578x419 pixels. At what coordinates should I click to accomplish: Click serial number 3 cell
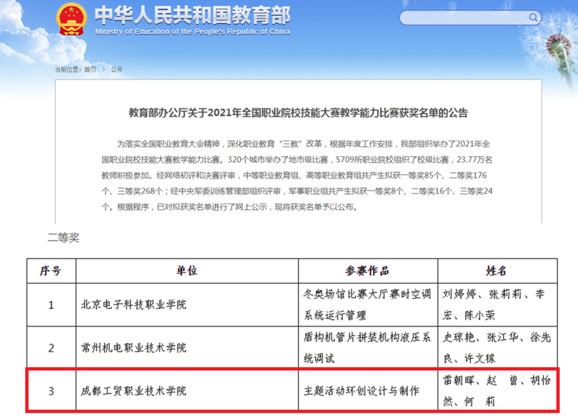click(x=51, y=391)
